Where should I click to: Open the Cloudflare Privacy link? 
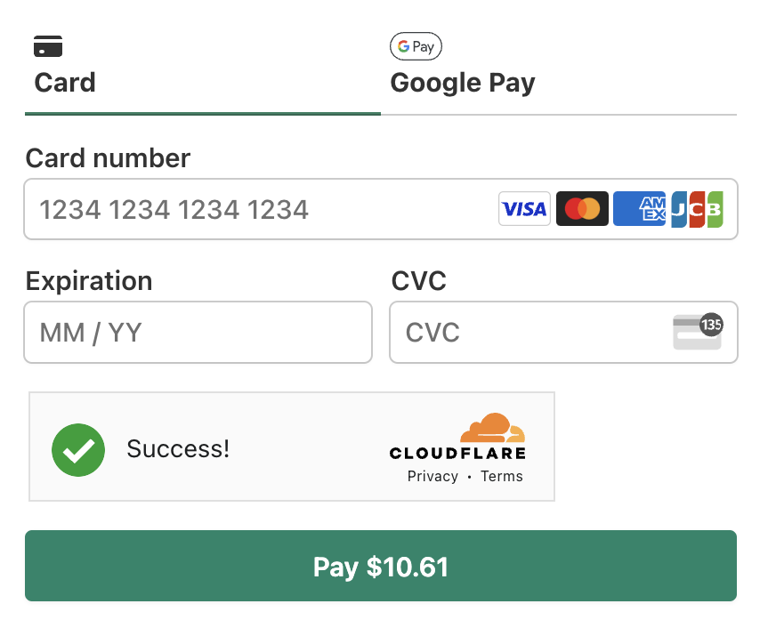click(x=432, y=476)
